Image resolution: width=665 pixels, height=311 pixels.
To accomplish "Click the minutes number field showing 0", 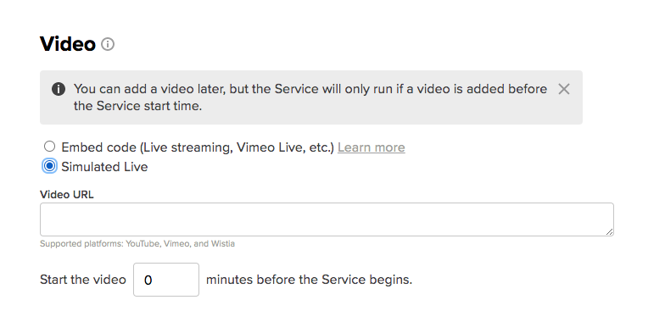I will click(x=166, y=280).
